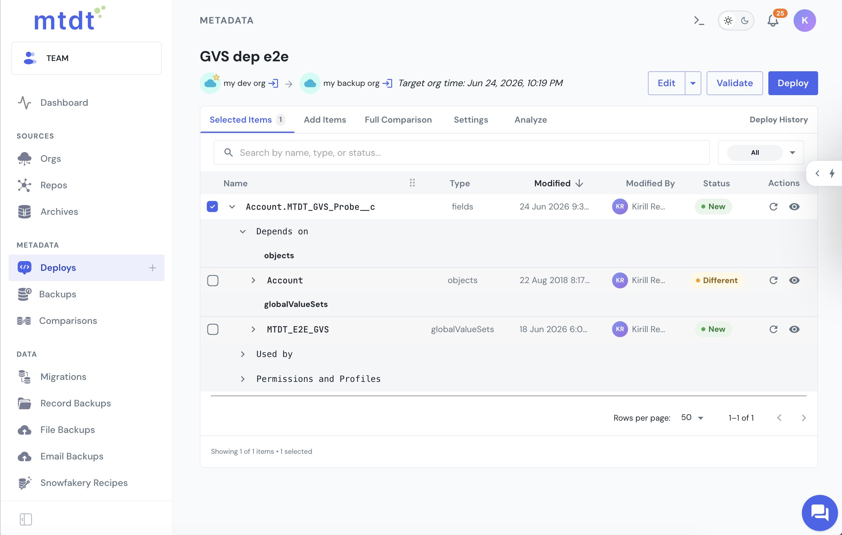Click the search items input field
The width and height of the screenshot is (842, 535).
[x=461, y=152]
